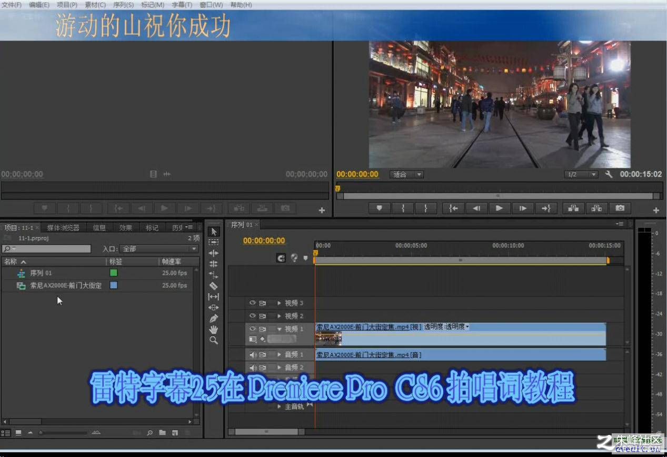Toggle sync lock on 音频 1 track

point(262,354)
